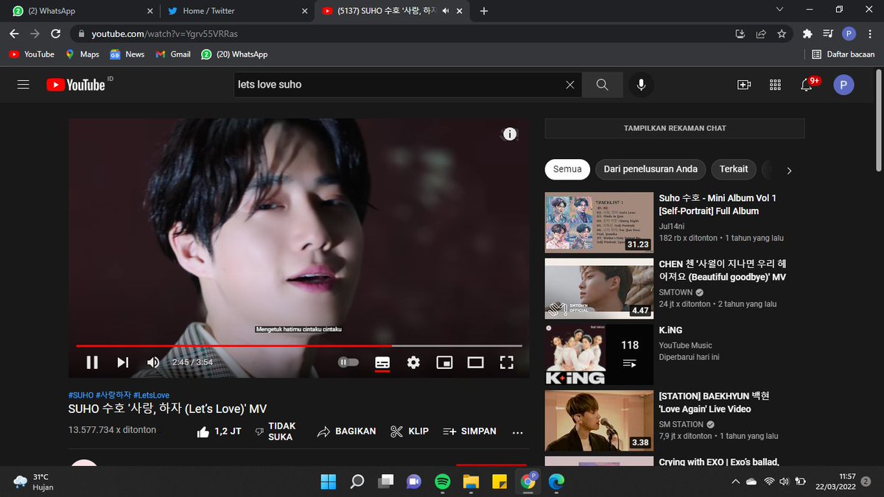This screenshot has width=884, height=497.
Task: Click the #LetsLove hashtag
Action: (x=151, y=395)
